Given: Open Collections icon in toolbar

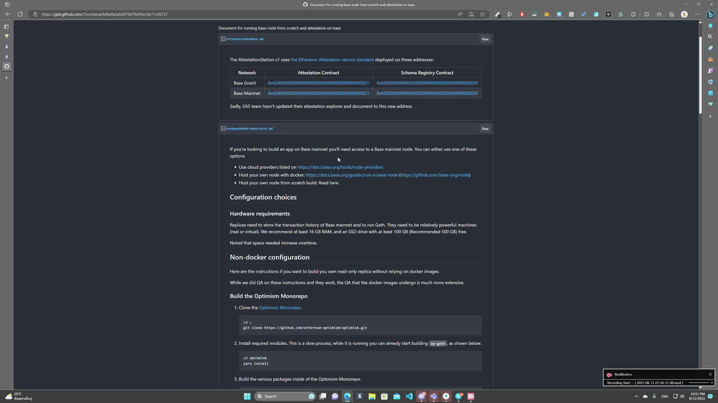Looking at the screenshot, I should click(672, 14).
